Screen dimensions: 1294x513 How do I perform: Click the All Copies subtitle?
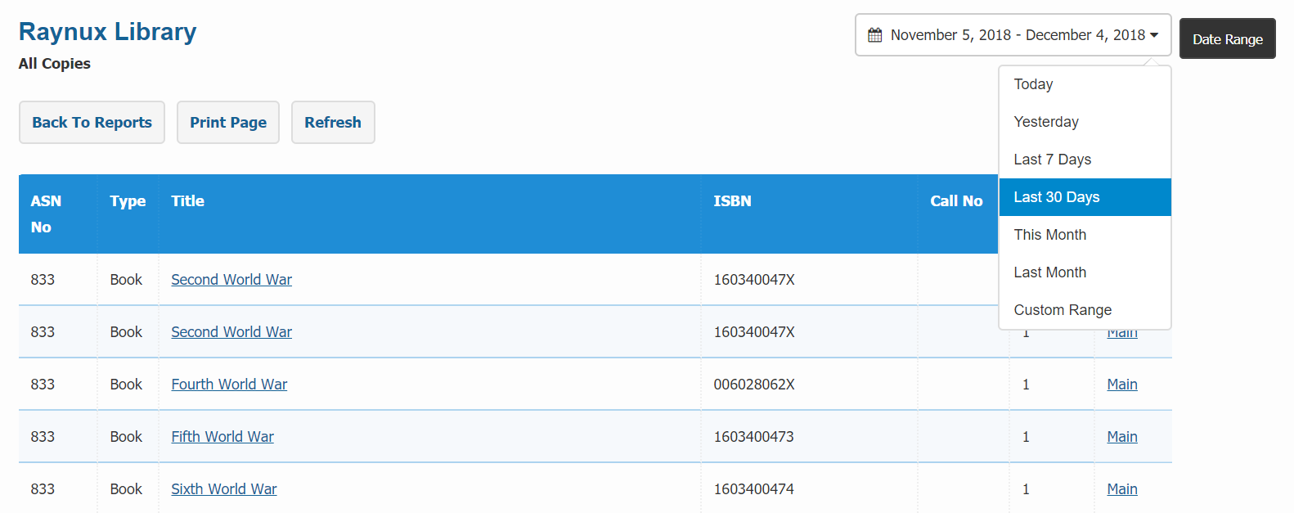coord(55,64)
